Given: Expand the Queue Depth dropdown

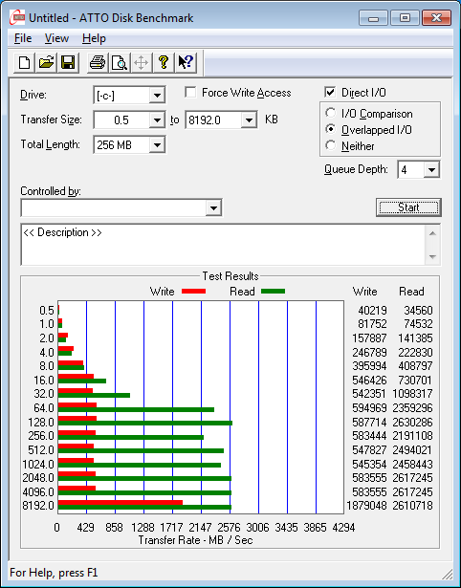Looking at the screenshot, I should [431, 170].
